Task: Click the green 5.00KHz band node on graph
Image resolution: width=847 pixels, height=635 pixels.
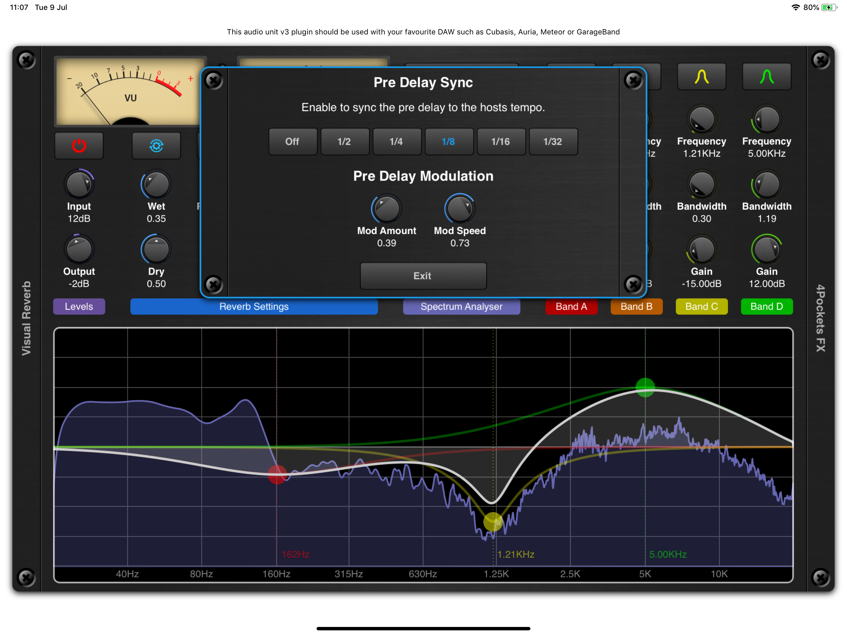Action: [645, 387]
